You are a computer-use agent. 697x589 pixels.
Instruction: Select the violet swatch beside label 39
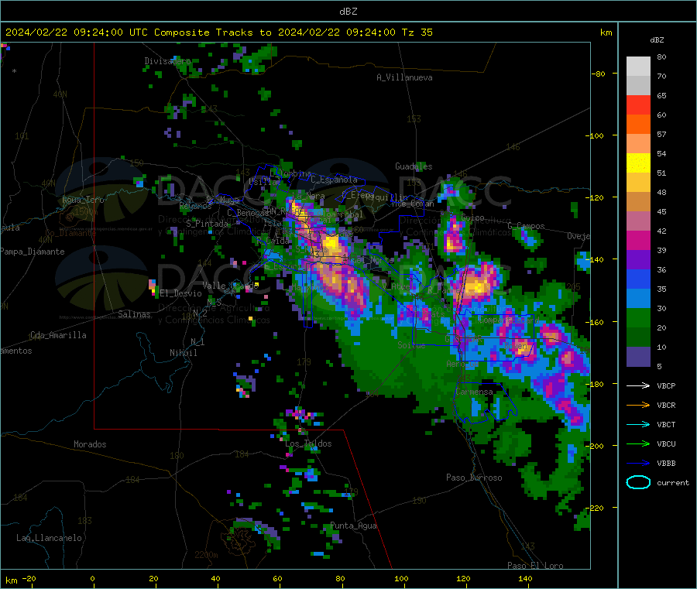point(638,260)
